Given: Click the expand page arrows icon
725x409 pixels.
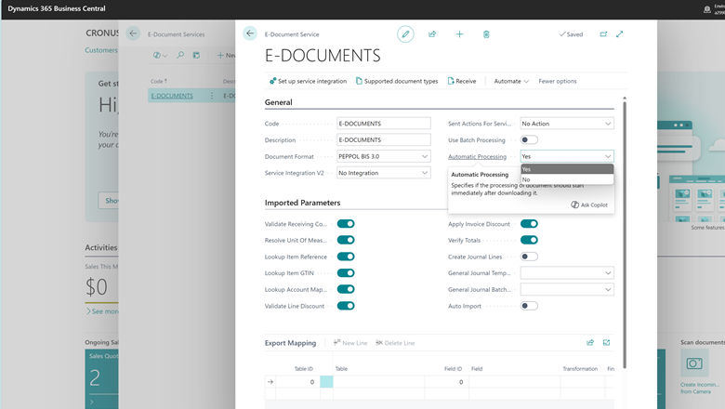Looking at the screenshot, I should click(620, 34).
